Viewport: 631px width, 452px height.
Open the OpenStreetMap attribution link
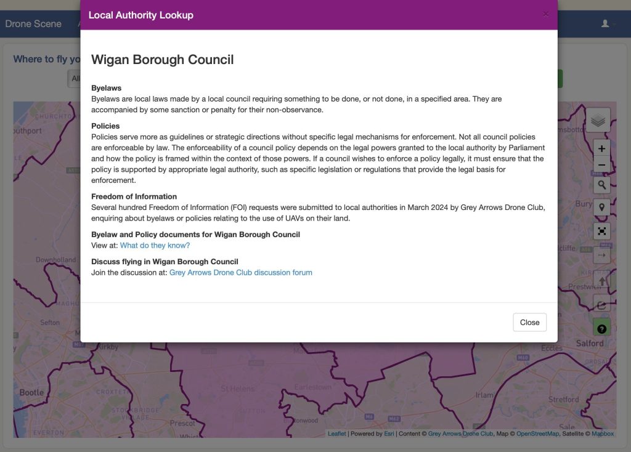[537, 434]
